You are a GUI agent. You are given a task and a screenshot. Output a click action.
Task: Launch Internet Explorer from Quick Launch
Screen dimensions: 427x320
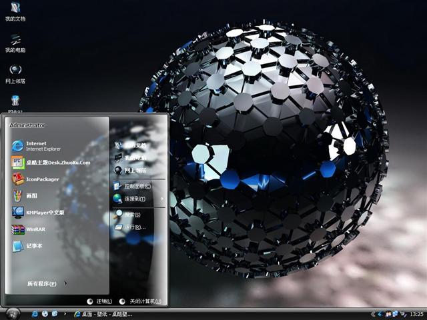click(x=35, y=314)
